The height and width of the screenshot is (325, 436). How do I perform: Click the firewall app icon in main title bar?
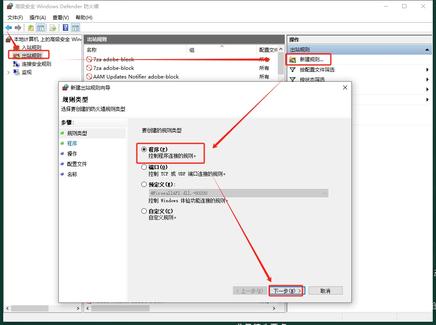pos(10,6)
